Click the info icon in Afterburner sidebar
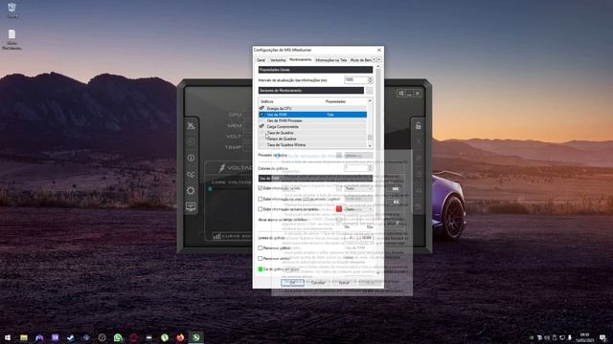This screenshot has width=613, height=344. (191, 158)
